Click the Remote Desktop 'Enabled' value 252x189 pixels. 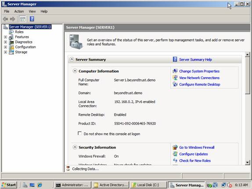click(x=120, y=114)
